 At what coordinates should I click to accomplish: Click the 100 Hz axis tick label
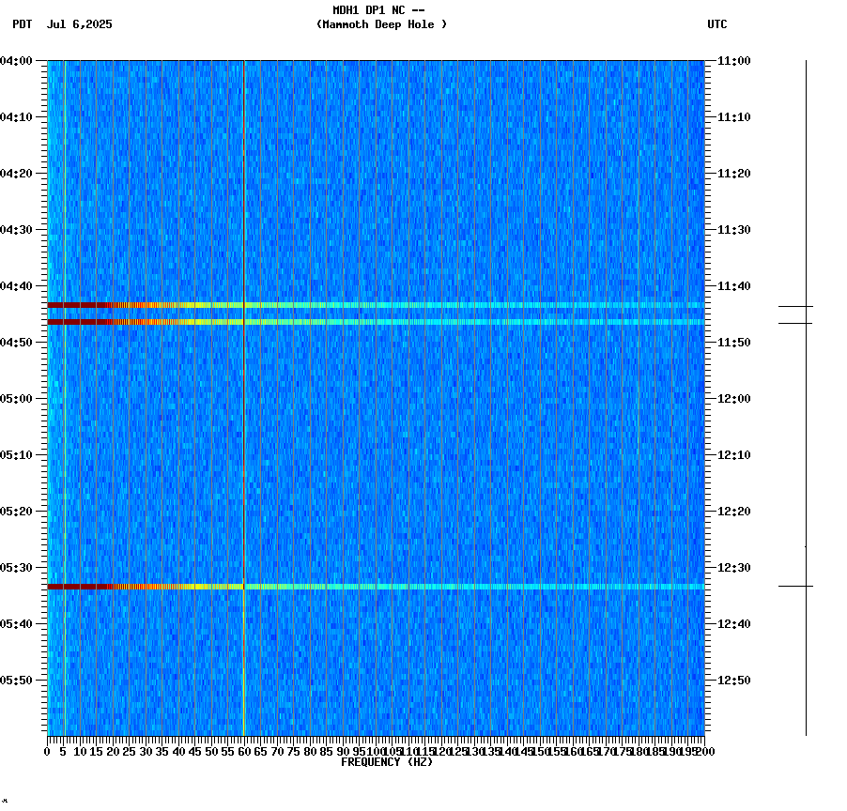(375, 751)
